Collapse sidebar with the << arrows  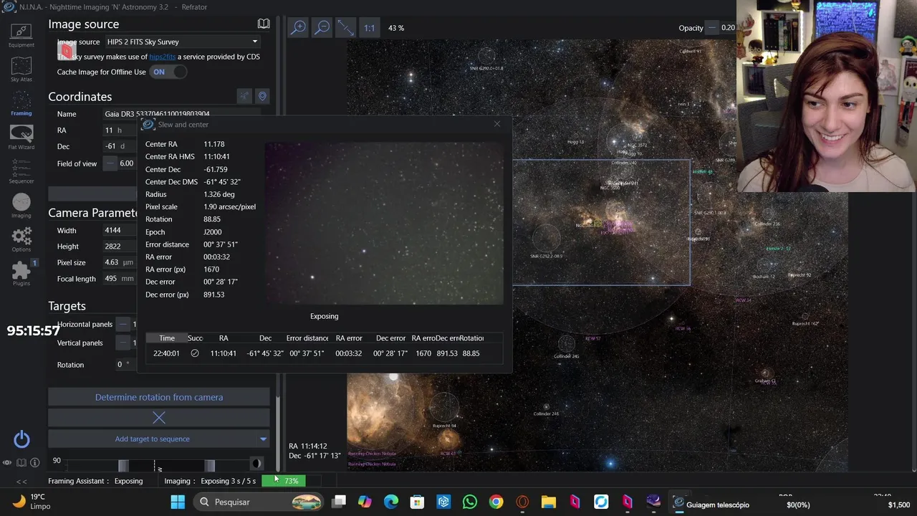click(21, 482)
